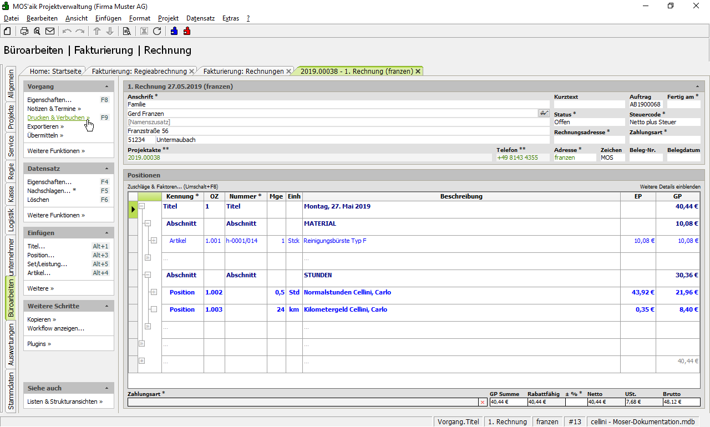
Task: Expand the Artikel row 1.001 node
Action: [154, 241]
